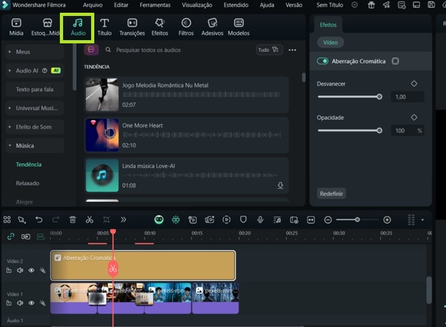Click the zoom-to-fit timeline icon
446x327 pixels.
tap(311, 220)
